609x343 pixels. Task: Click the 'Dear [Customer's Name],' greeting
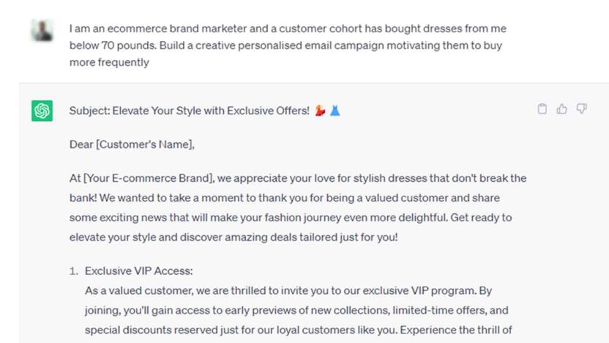point(132,144)
